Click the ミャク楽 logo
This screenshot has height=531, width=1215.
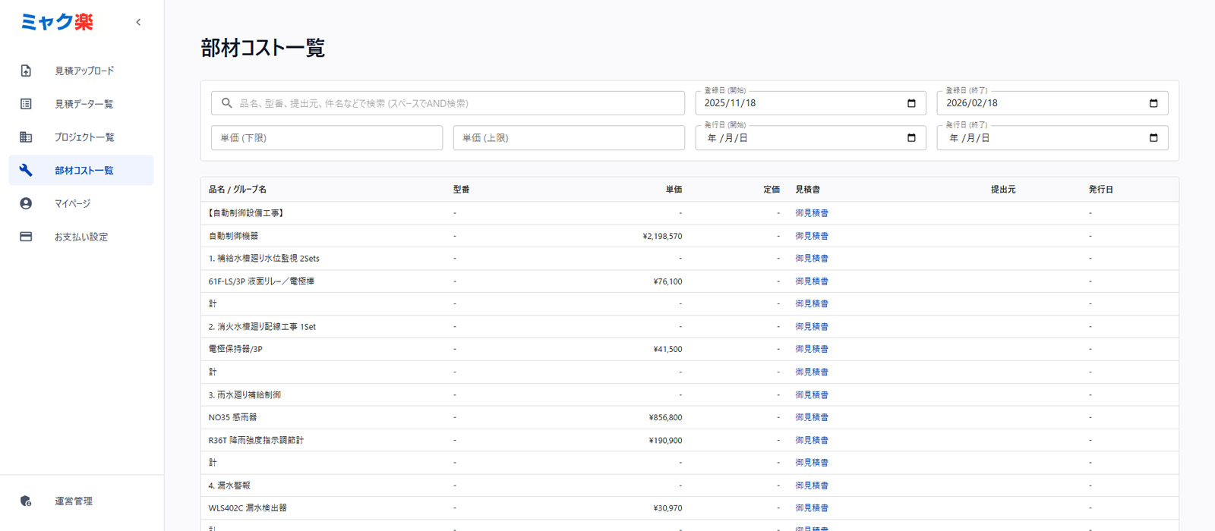[57, 22]
